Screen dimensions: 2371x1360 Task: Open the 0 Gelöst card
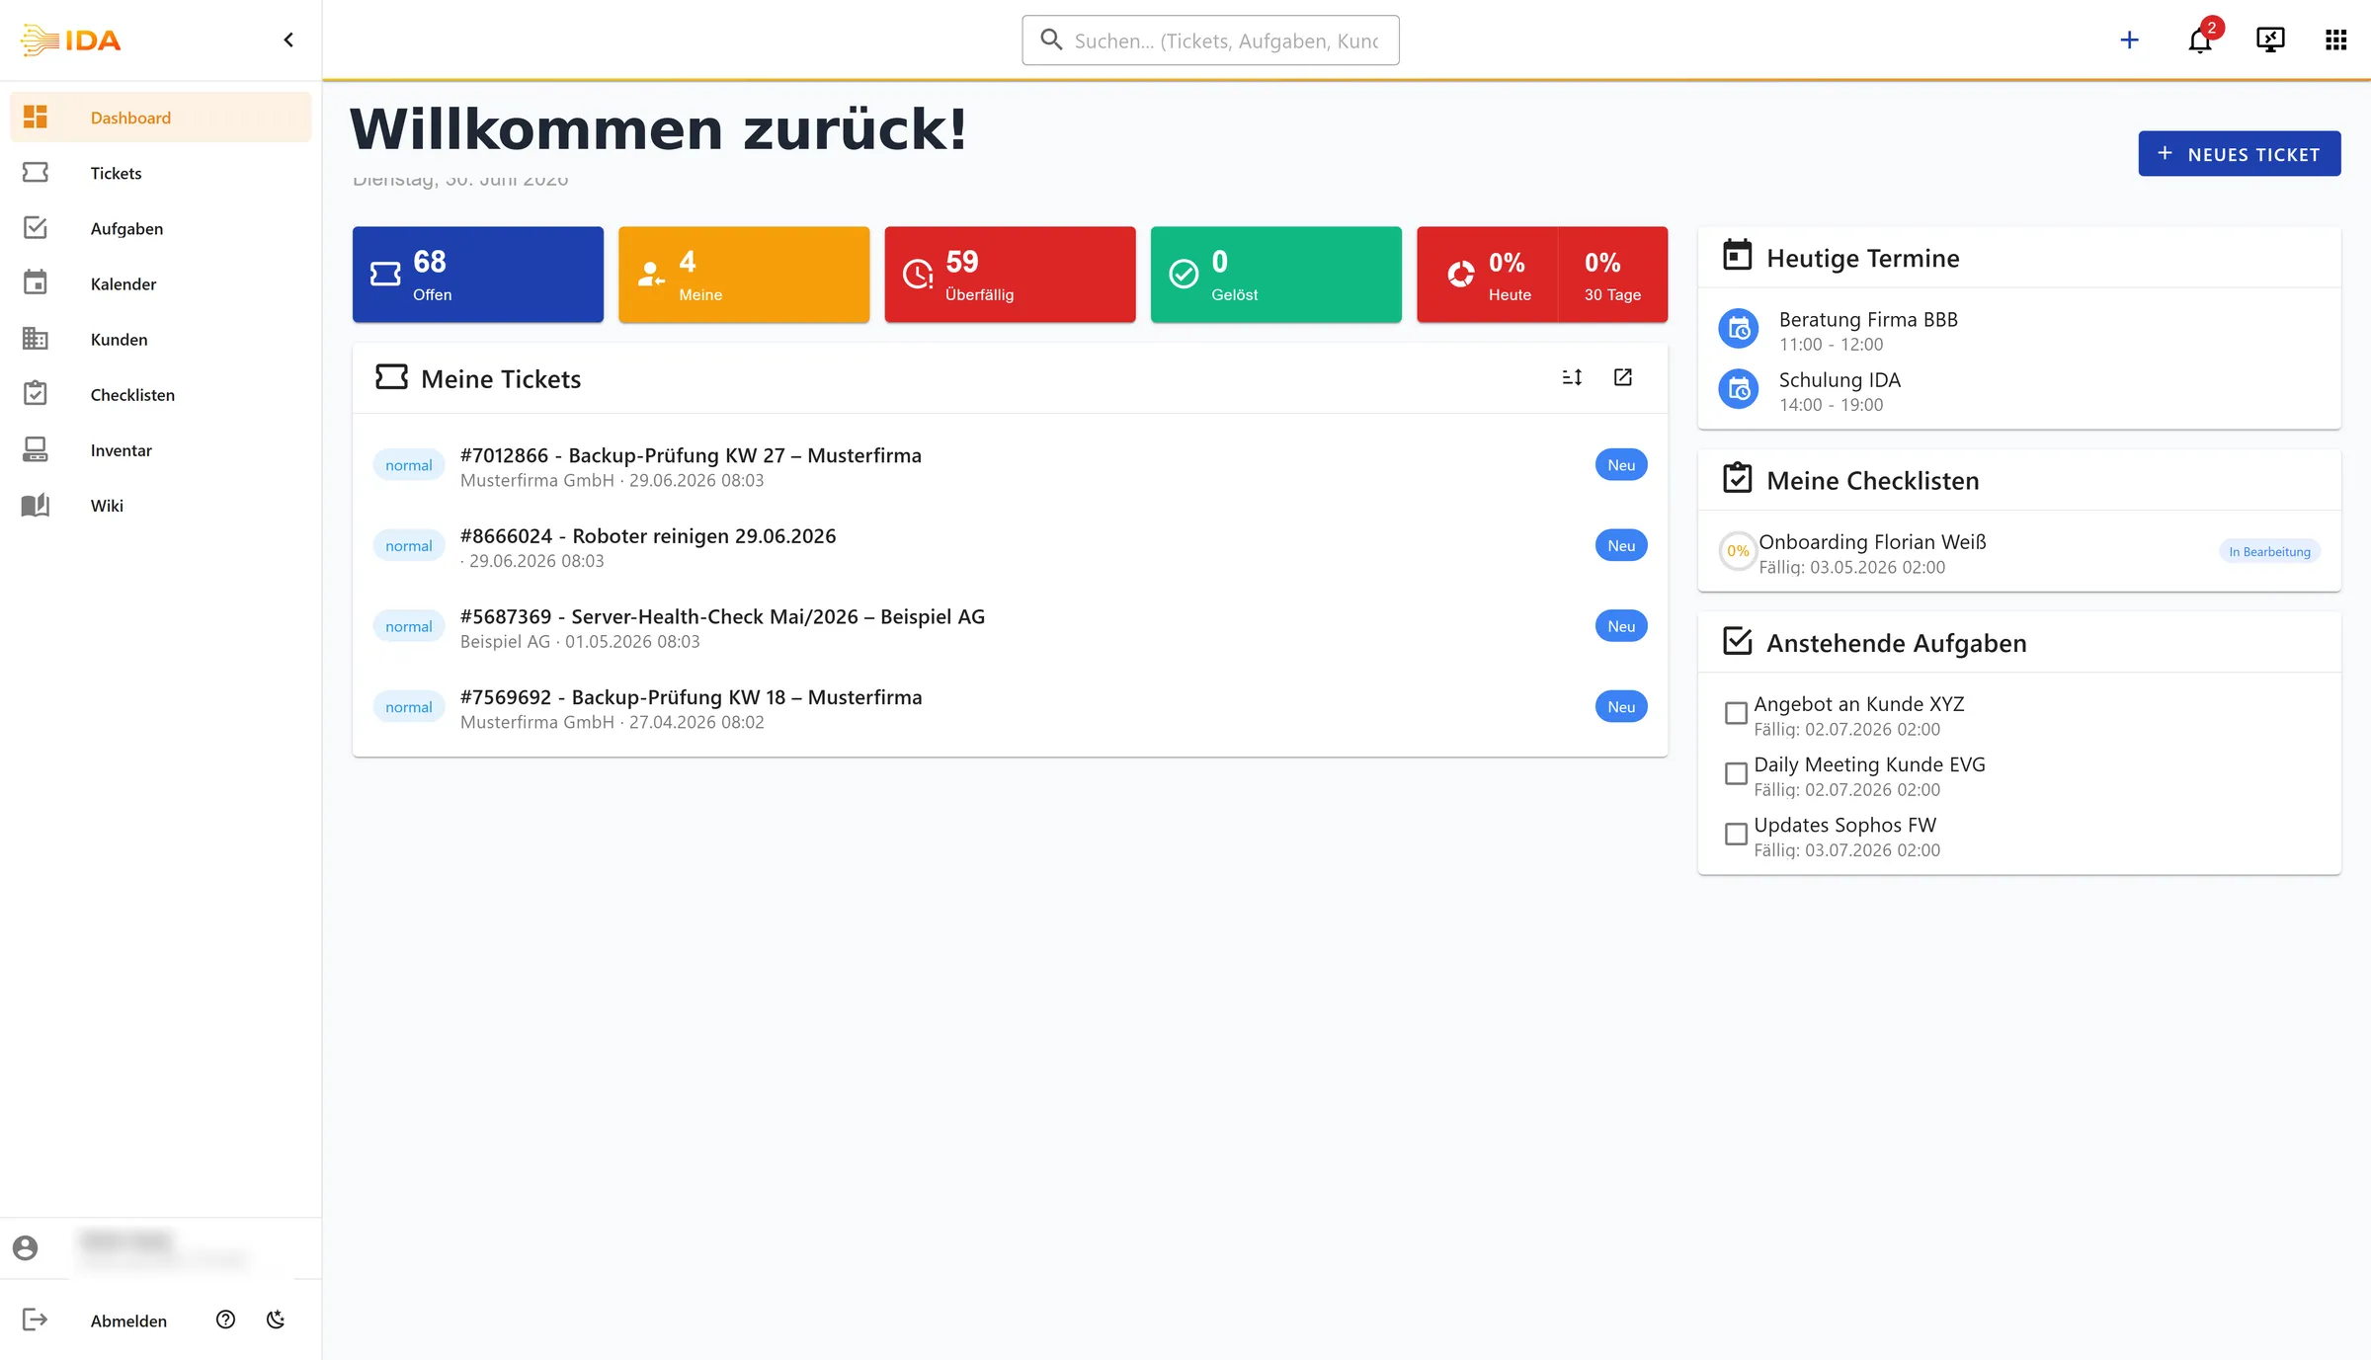(1276, 275)
